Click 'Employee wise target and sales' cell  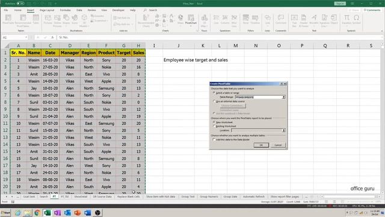(x=196, y=60)
